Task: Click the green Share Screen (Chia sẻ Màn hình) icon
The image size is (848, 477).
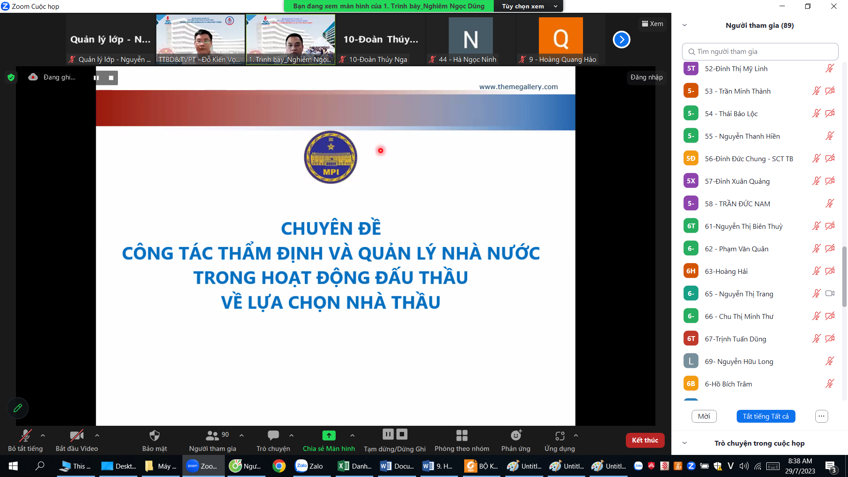Action: point(329,436)
